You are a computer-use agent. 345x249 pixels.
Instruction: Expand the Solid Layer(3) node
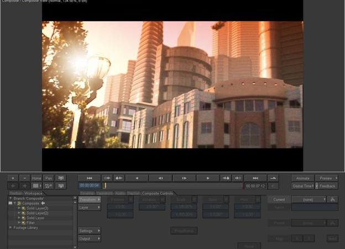point(19,208)
